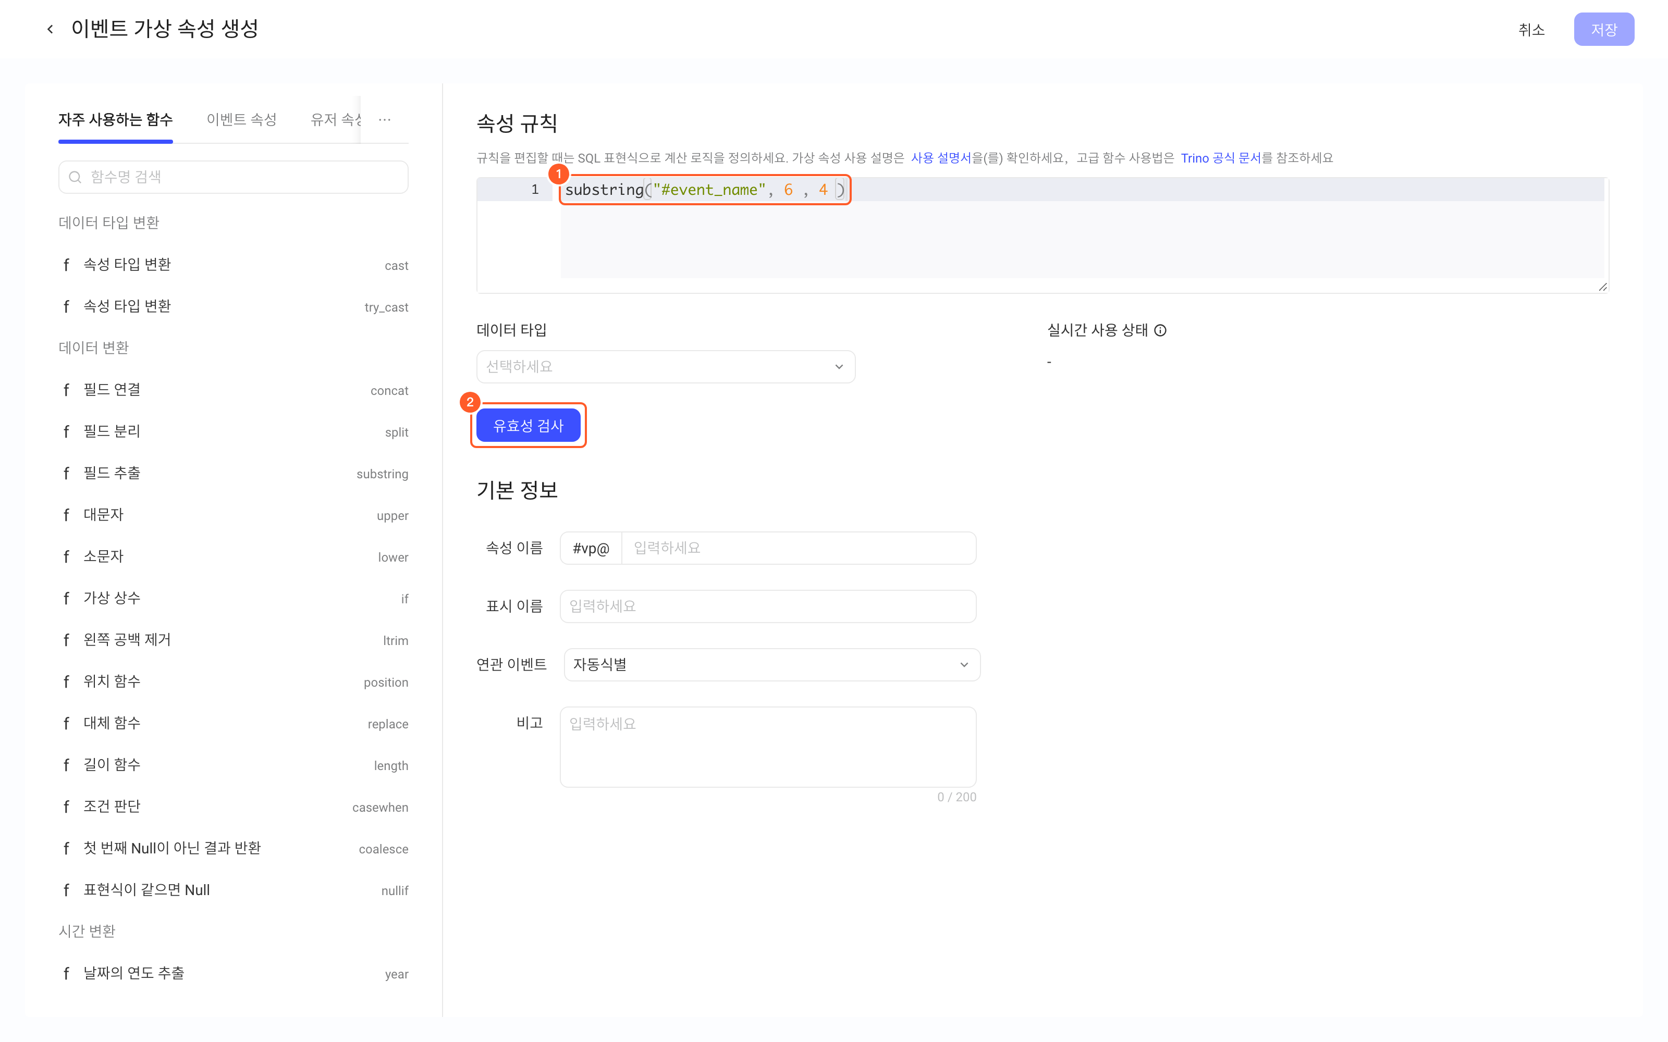The height and width of the screenshot is (1042, 1668).
Task: Click the f icon next to 대문자
Action: click(x=66, y=515)
